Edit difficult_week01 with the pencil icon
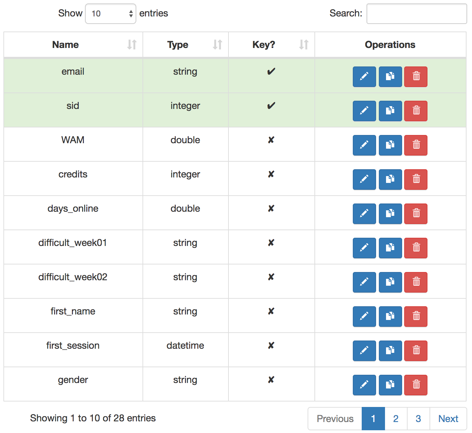Viewport: 472px width, 433px height. tap(364, 248)
